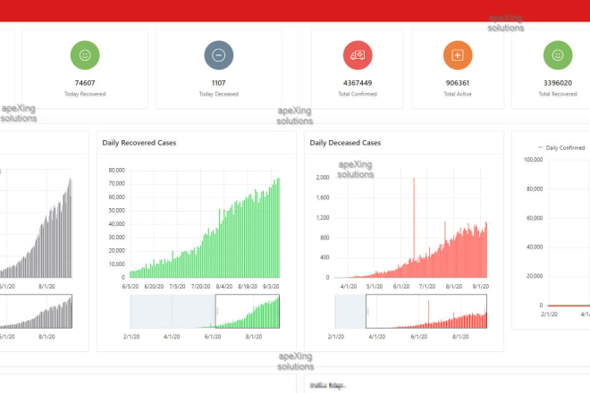Click the Daily Recovered Cases chart title
The height and width of the screenshot is (393, 590).
click(x=139, y=143)
